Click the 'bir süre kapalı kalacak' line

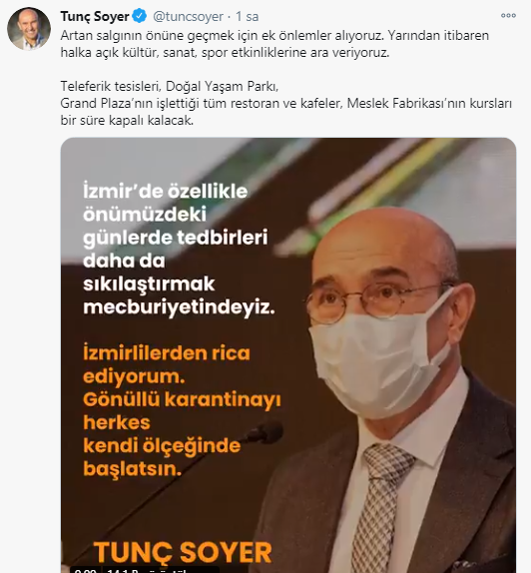(x=127, y=120)
